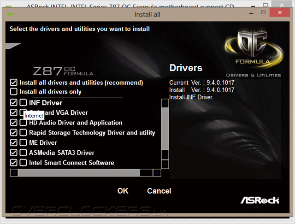This screenshot has width=295, height=224.
Task: Click Cancel to abort installation
Action: click(159, 191)
